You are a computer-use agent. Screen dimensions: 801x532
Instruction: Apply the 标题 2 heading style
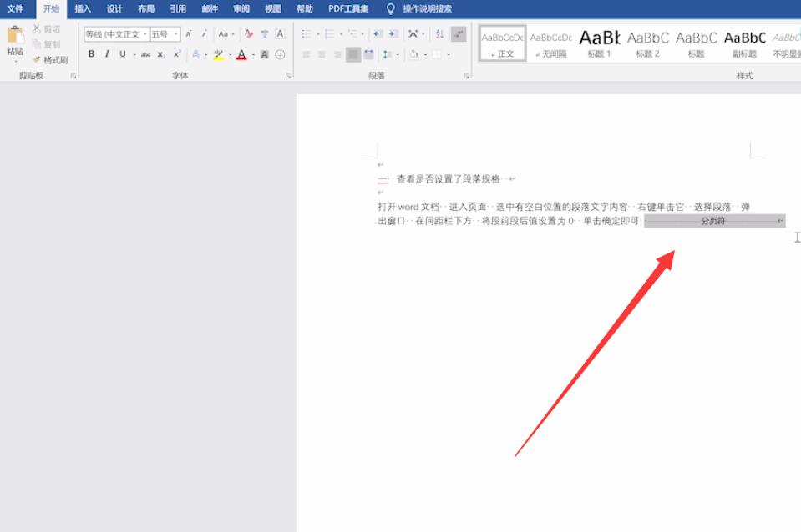tap(648, 43)
